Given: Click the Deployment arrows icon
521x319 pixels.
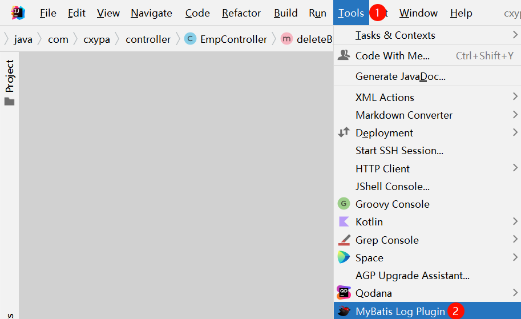Looking at the screenshot, I should tap(344, 132).
